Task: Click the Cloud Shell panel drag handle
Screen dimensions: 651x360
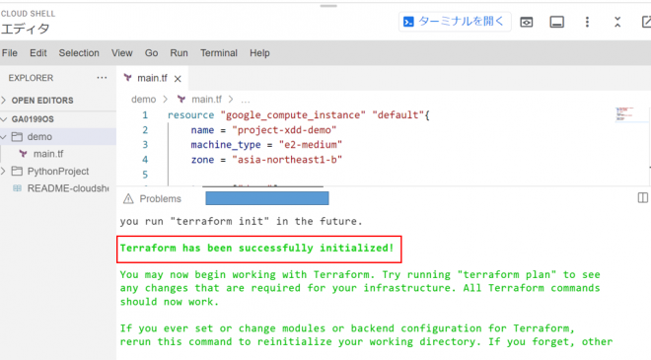Action: pyautogui.click(x=328, y=6)
